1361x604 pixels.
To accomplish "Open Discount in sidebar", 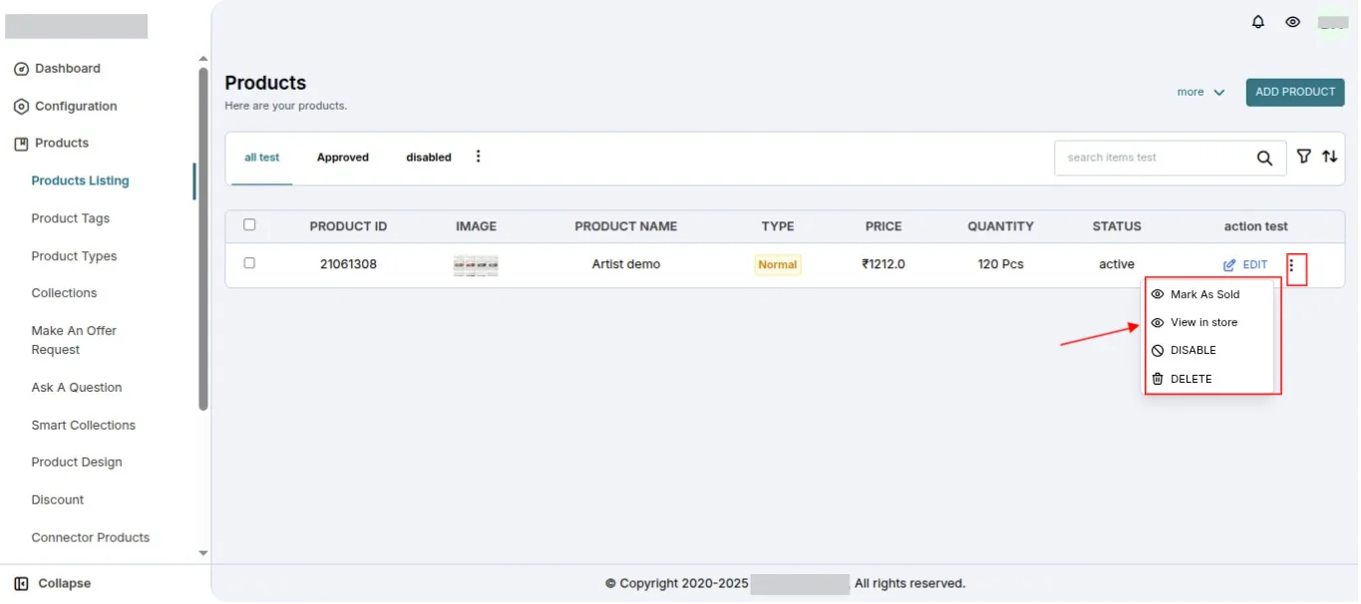I will coord(58,500).
